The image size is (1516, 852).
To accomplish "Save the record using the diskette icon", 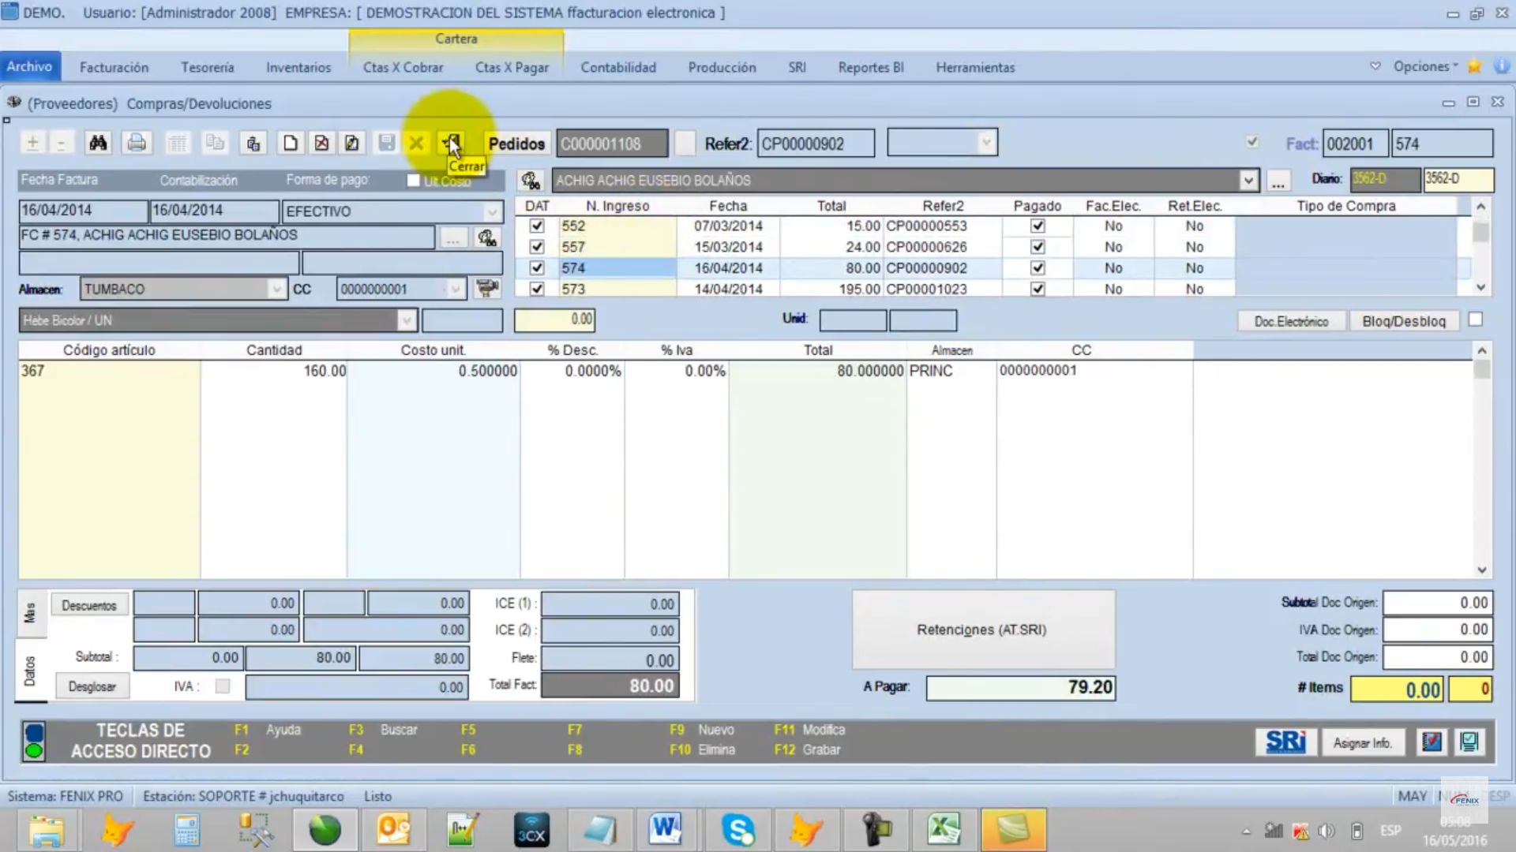I will pos(386,143).
